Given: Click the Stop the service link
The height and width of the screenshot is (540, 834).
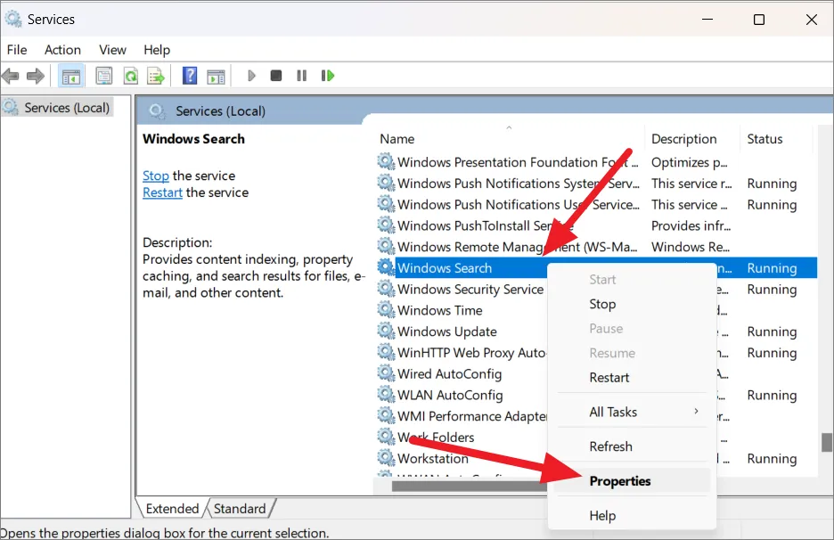Looking at the screenshot, I should (x=156, y=176).
